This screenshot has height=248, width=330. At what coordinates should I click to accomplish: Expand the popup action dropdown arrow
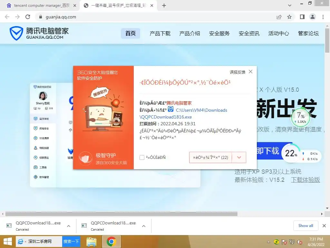[x=239, y=158]
